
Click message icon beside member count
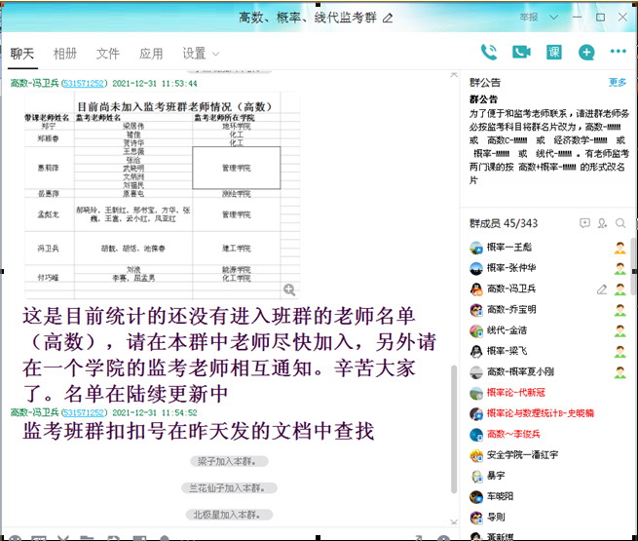coord(584,223)
